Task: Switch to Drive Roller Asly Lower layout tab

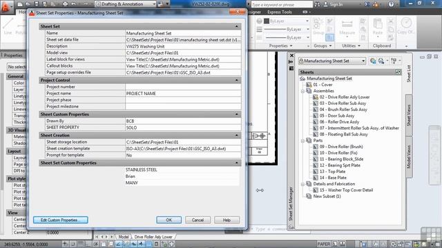Action: coord(153,237)
